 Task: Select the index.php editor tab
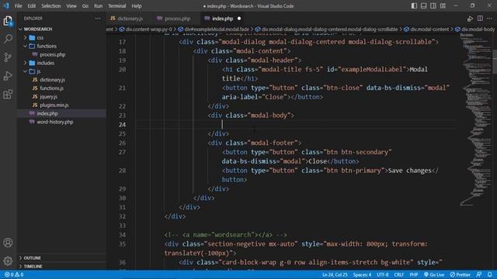(222, 19)
